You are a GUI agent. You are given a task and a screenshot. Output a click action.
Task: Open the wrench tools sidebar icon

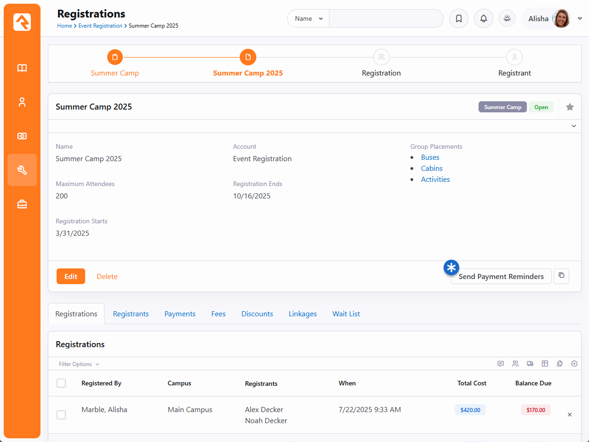[22, 170]
